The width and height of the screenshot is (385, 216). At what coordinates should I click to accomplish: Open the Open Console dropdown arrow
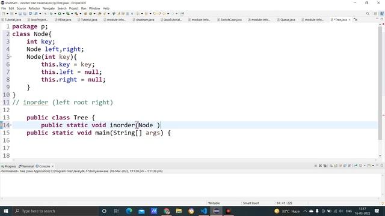pos(373,166)
